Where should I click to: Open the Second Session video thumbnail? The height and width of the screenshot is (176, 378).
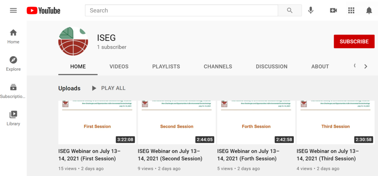[x=177, y=122]
